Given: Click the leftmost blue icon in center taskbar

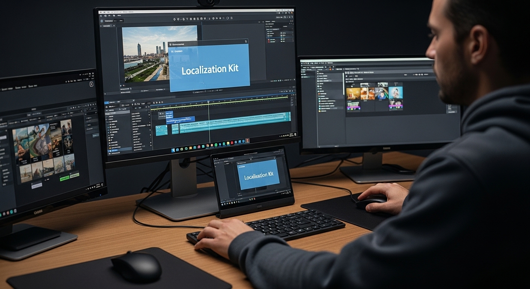Looking at the screenshot, I should coord(174,150).
